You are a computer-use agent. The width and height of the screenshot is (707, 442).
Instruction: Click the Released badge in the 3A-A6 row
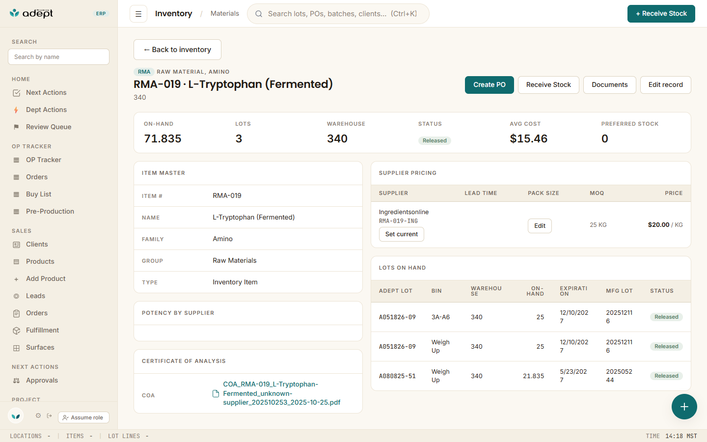[666, 317]
